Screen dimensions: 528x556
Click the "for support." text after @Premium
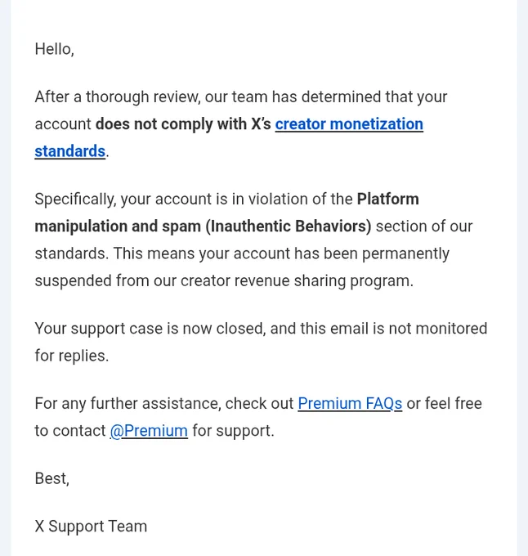(233, 431)
